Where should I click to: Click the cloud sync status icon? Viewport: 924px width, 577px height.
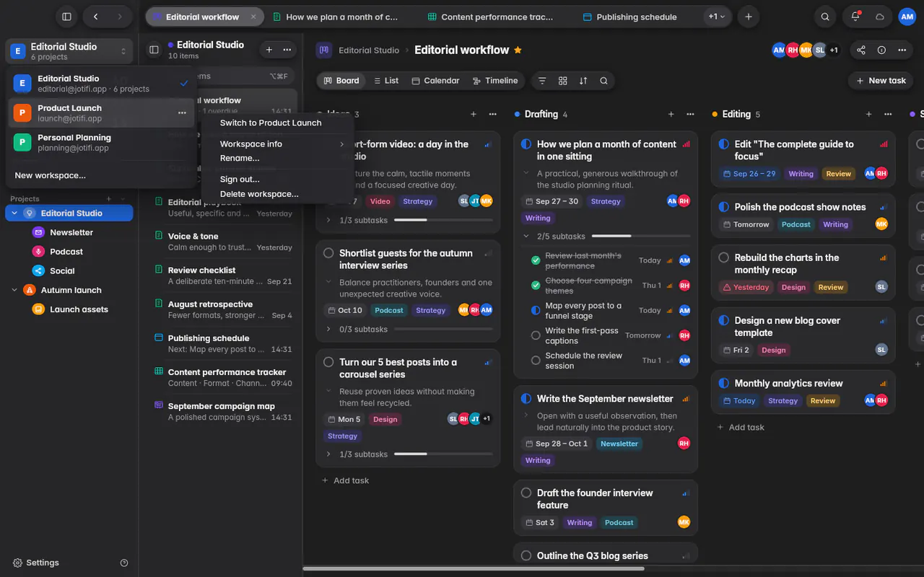pyautogui.click(x=879, y=17)
